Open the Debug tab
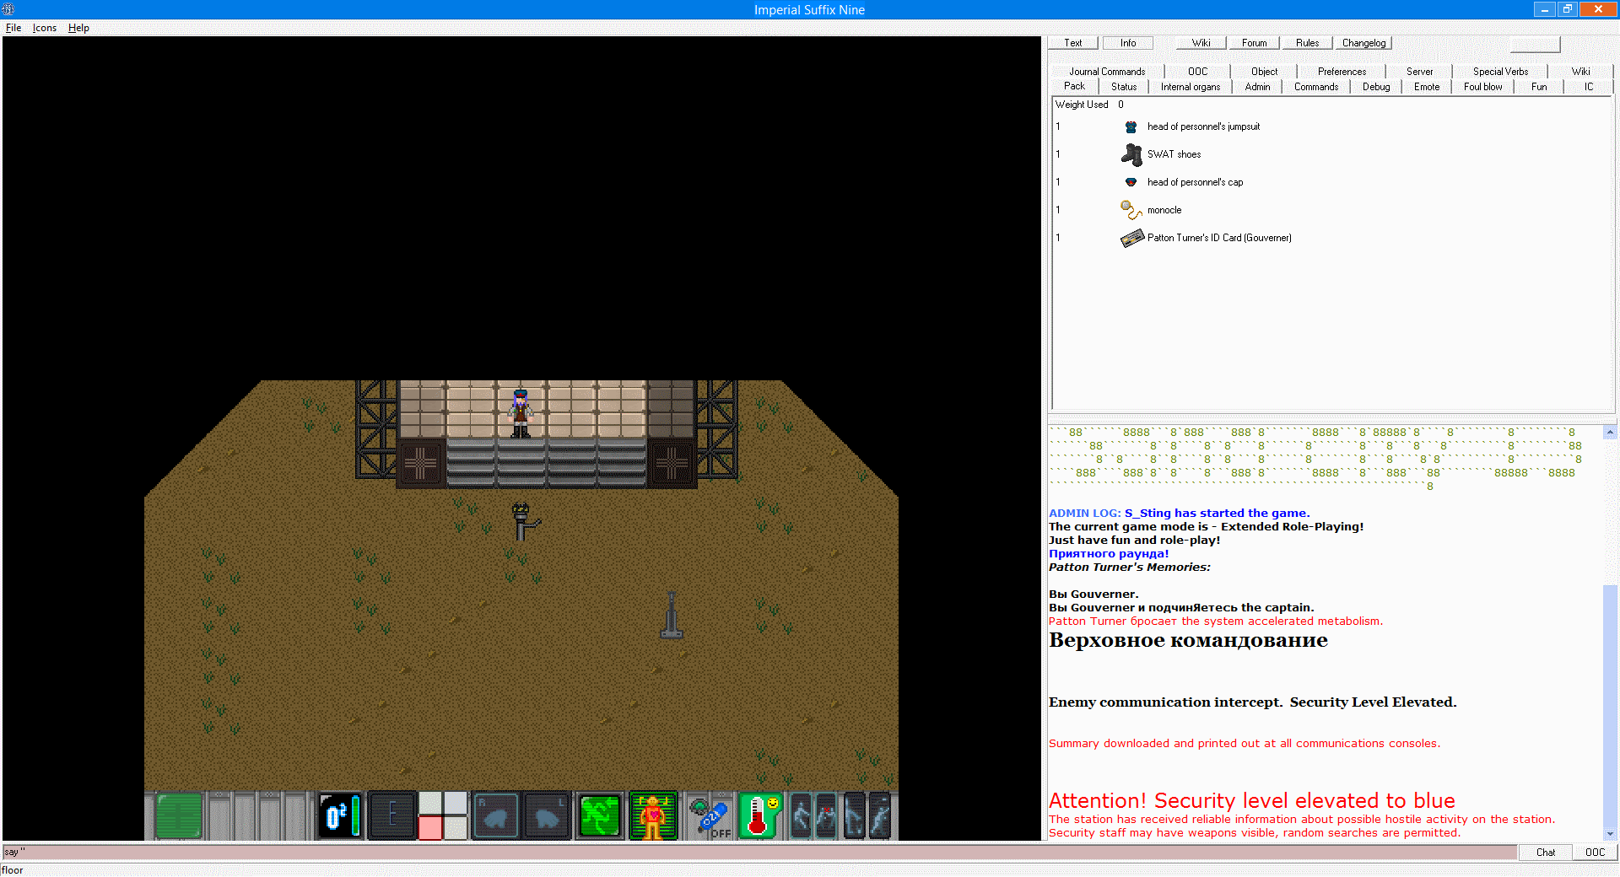The height and width of the screenshot is (877, 1620). [x=1376, y=87]
